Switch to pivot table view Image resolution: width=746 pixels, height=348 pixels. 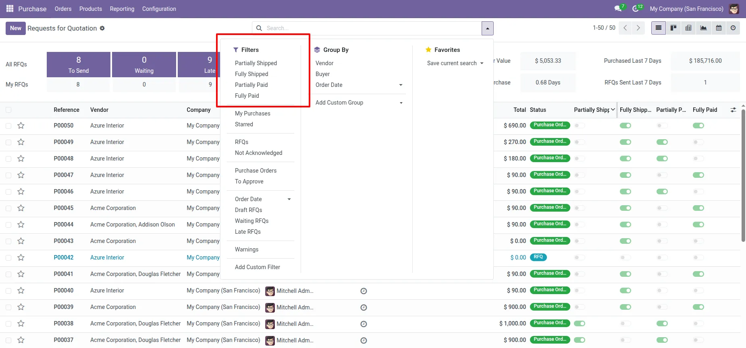point(688,28)
